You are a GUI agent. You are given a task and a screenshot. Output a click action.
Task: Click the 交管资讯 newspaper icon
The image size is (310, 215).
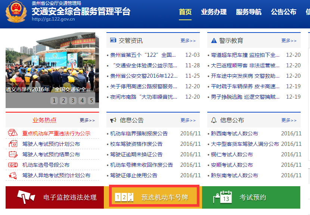[113, 40]
